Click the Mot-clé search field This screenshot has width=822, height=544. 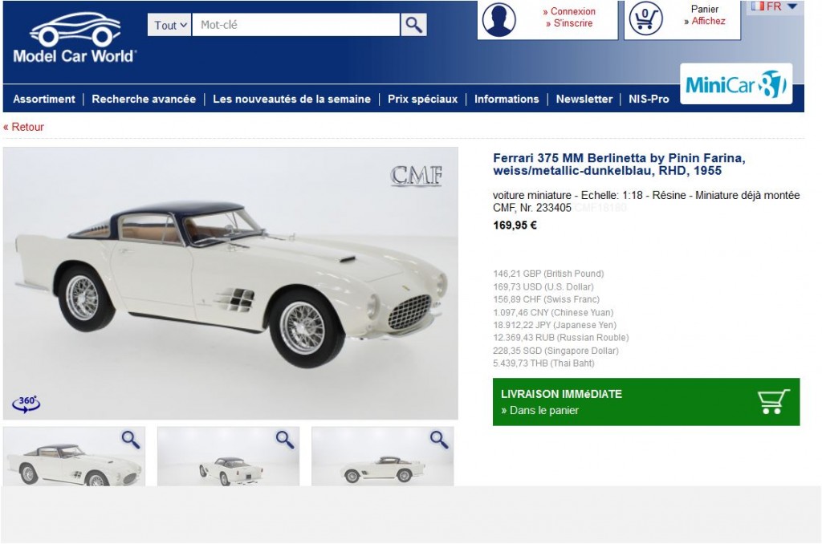295,25
